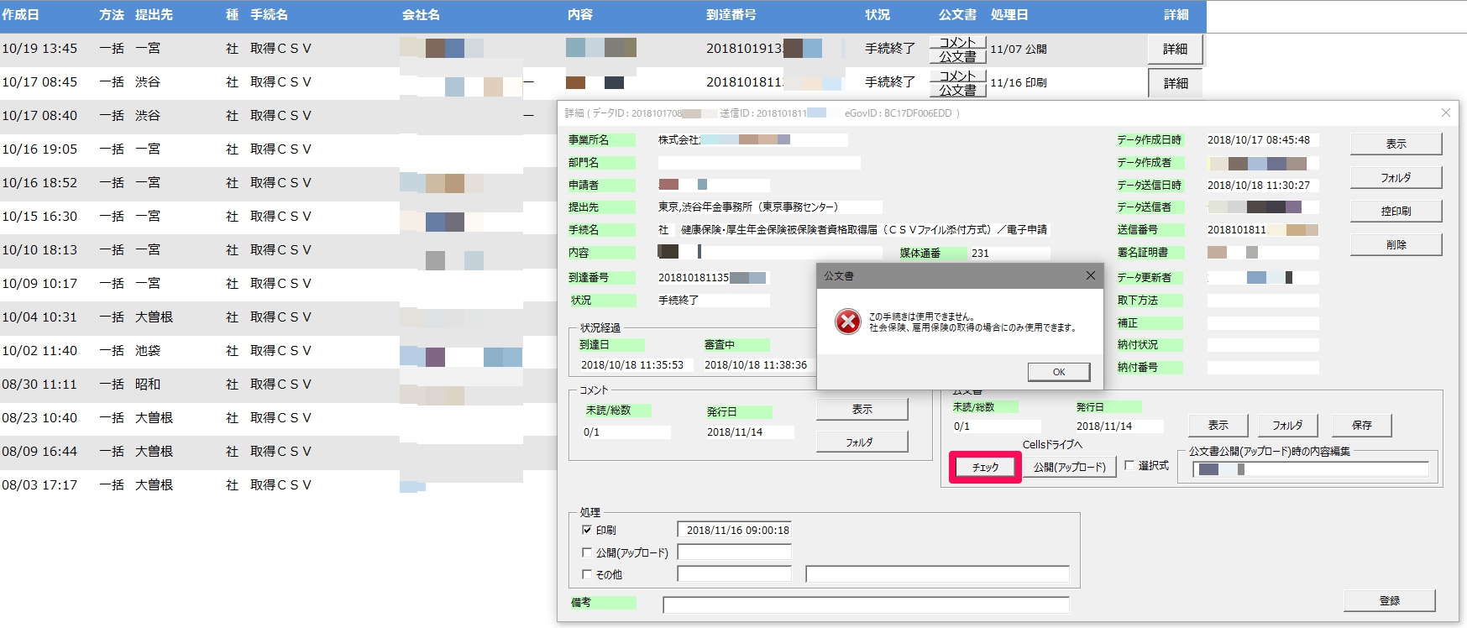
Task: Click 公文書 button in the 10/17 08:45 row
Action: click(x=957, y=90)
